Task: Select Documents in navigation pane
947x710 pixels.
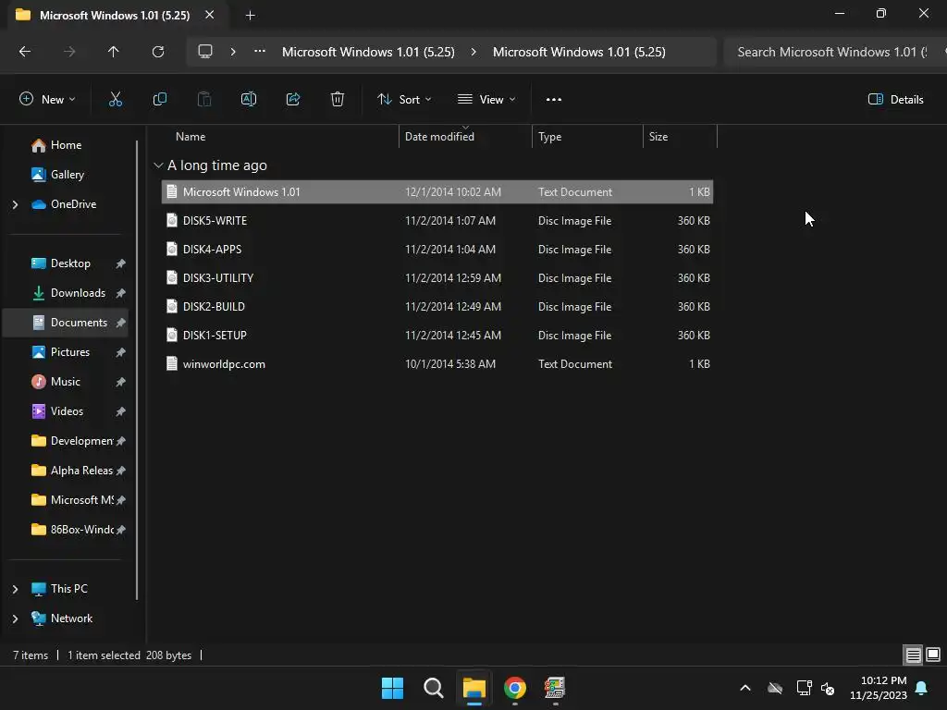Action: (x=66, y=323)
